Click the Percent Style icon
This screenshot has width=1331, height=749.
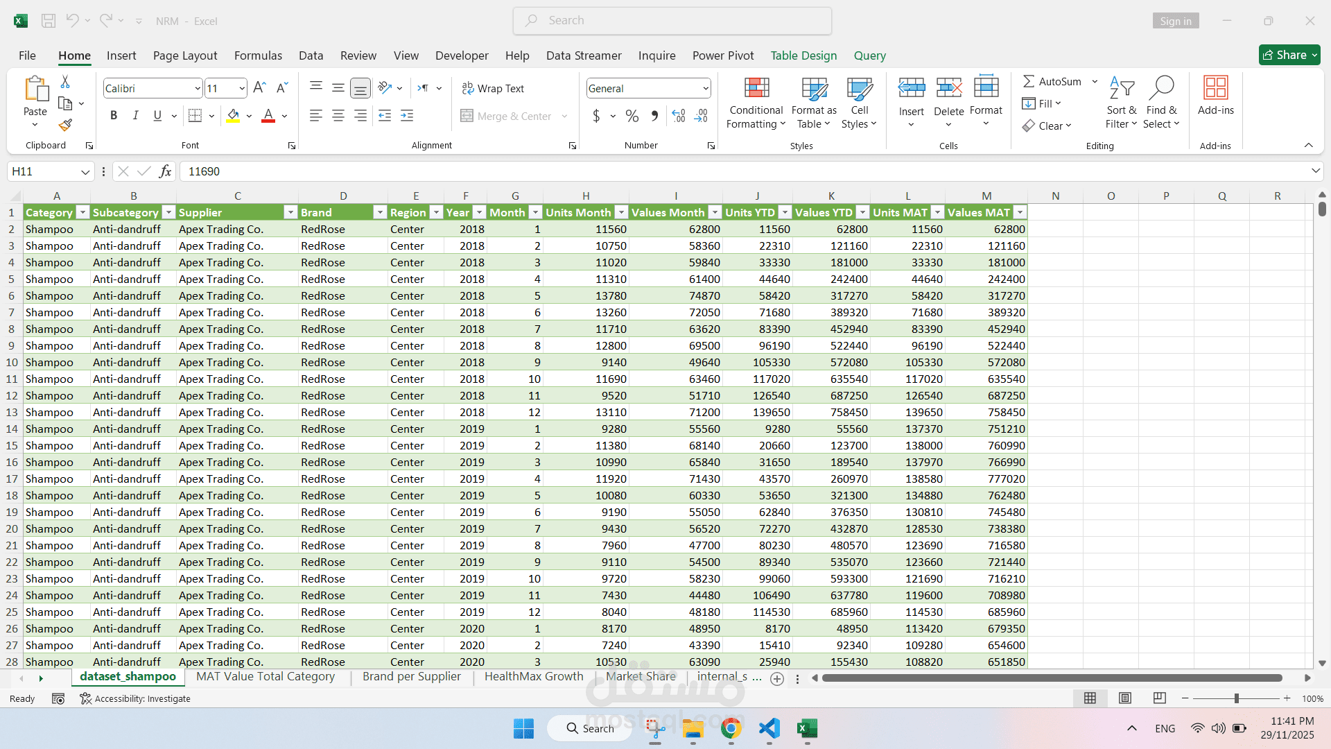pyautogui.click(x=632, y=116)
